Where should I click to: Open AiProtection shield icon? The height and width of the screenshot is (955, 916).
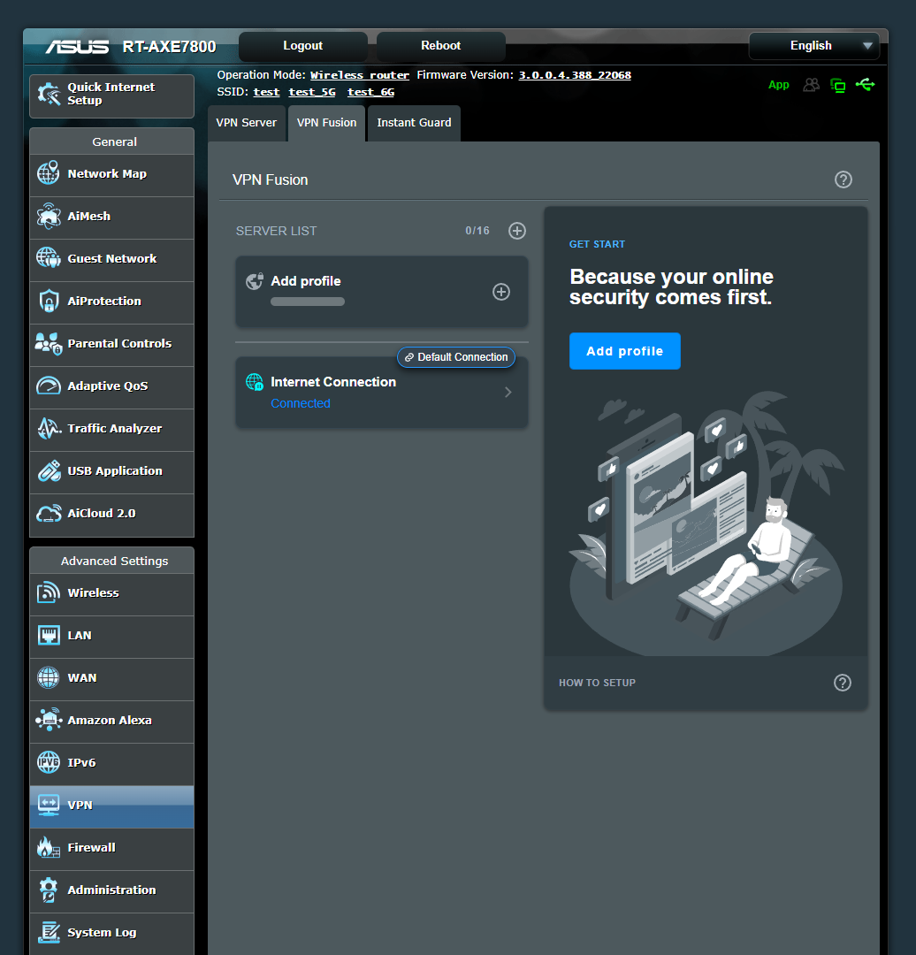point(49,301)
